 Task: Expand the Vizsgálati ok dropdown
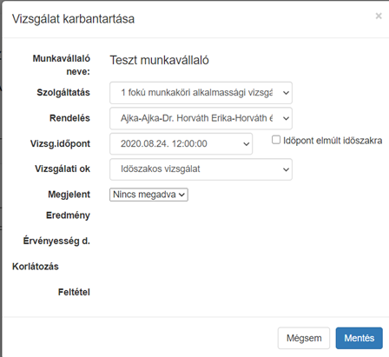201,169
